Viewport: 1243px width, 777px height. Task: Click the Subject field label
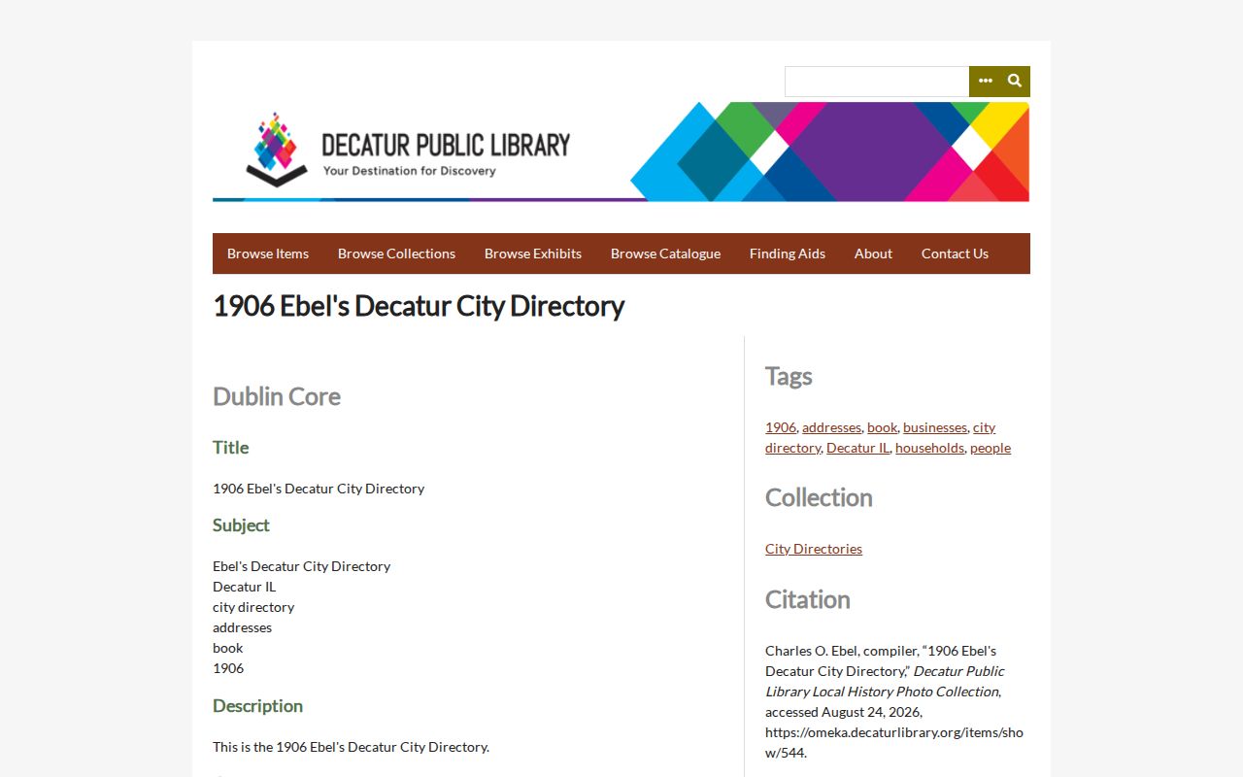click(x=241, y=525)
